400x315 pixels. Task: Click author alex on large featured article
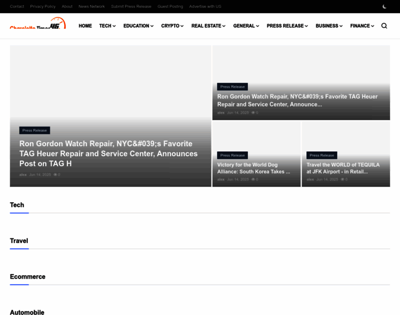click(23, 174)
